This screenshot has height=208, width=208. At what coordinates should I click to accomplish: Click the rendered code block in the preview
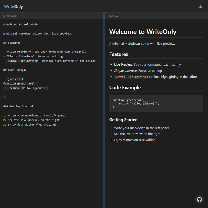(156, 103)
